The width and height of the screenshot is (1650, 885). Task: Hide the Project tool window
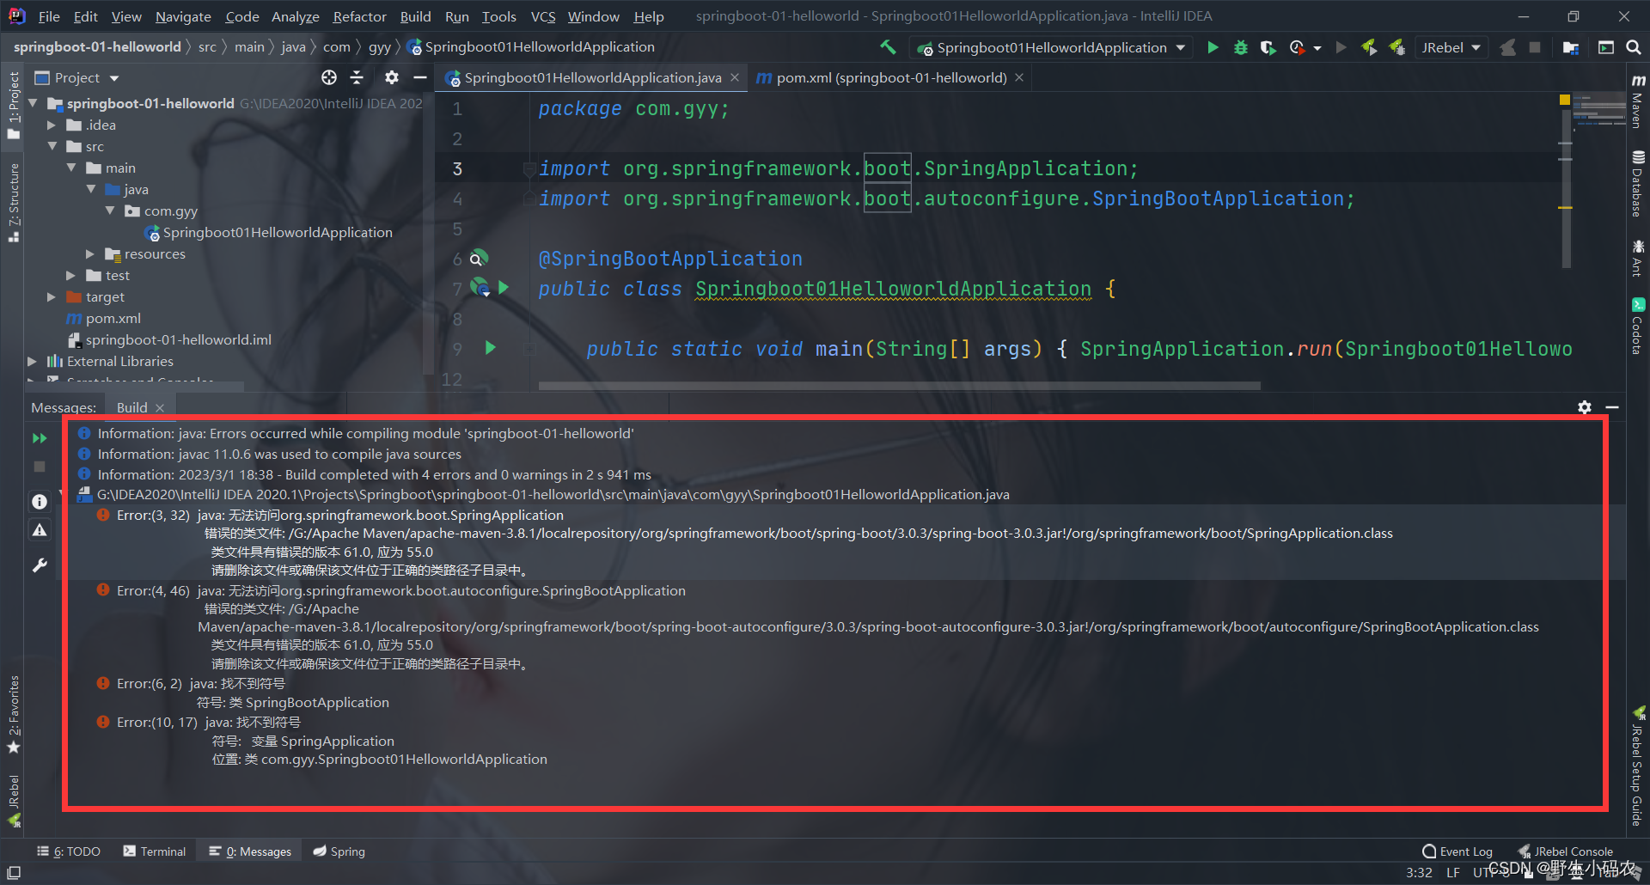coord(419,78)
